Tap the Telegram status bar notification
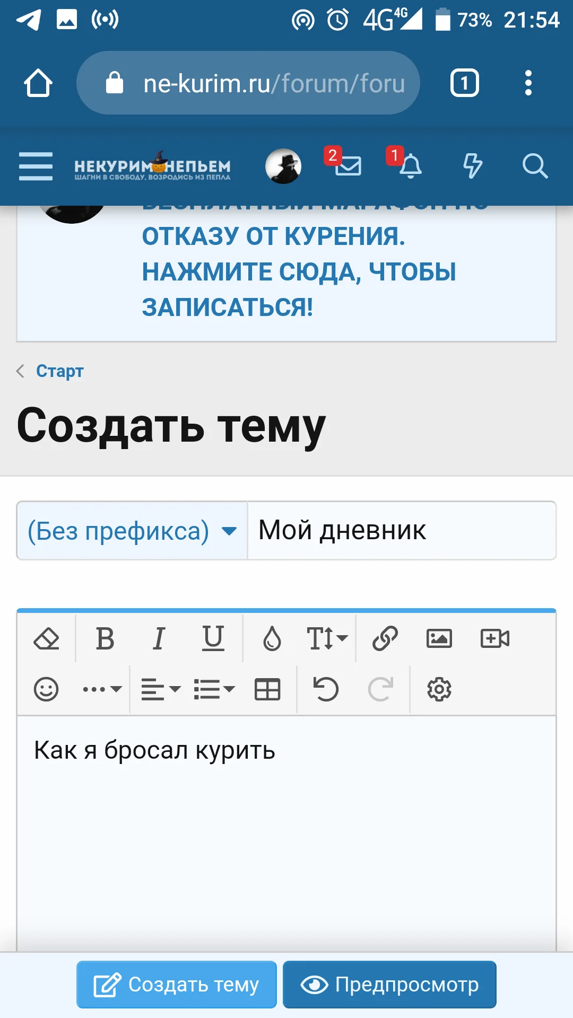This screenshot has width=573, height=1018. click(x=29, y=20)
